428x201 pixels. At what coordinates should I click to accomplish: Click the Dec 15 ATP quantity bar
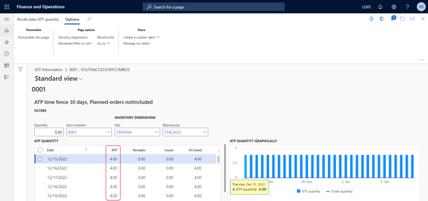pos(246,166)
